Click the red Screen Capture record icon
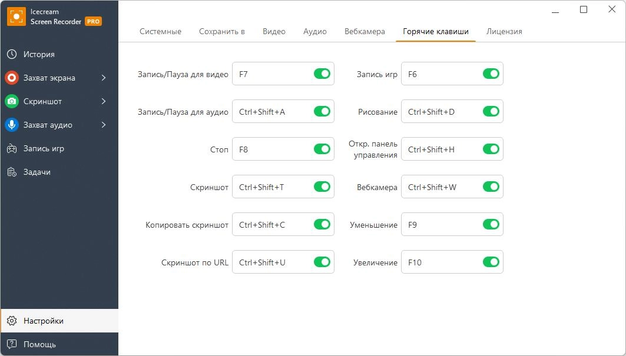Image resolution: width=626 pixels, height=356 pixels. tap(12, 78)
